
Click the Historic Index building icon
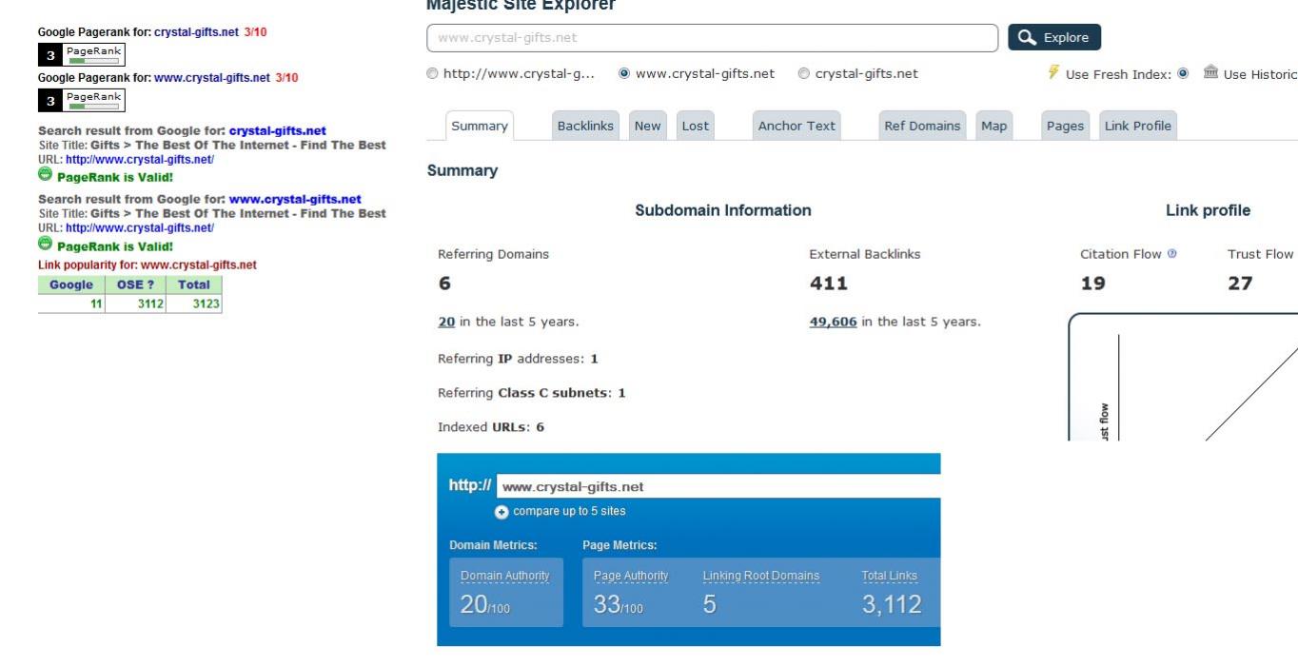pyautogui.click(x=1210, y=72)
